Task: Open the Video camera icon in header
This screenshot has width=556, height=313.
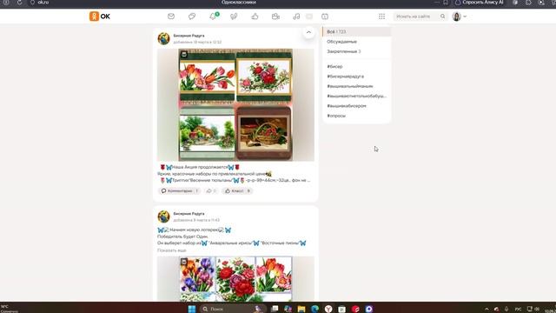Action: point(275,17)
